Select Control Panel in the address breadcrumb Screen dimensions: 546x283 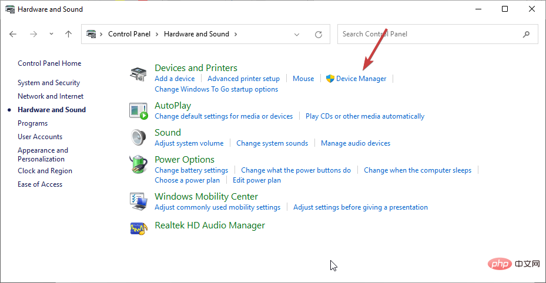pyautogui.click(x=129, y=34)
